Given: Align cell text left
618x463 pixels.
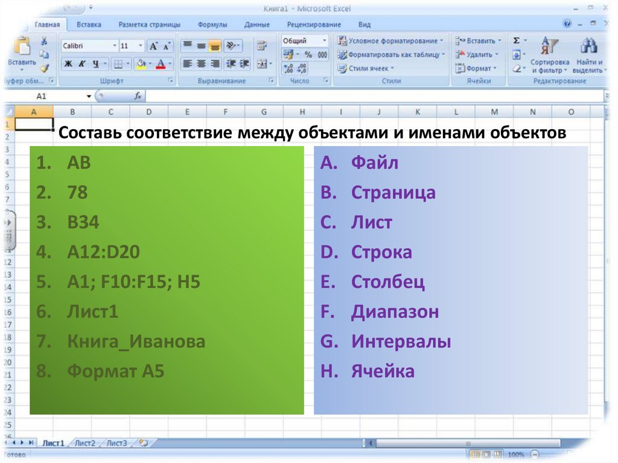Looking at the screenshot, I should (x=188, y=63).
